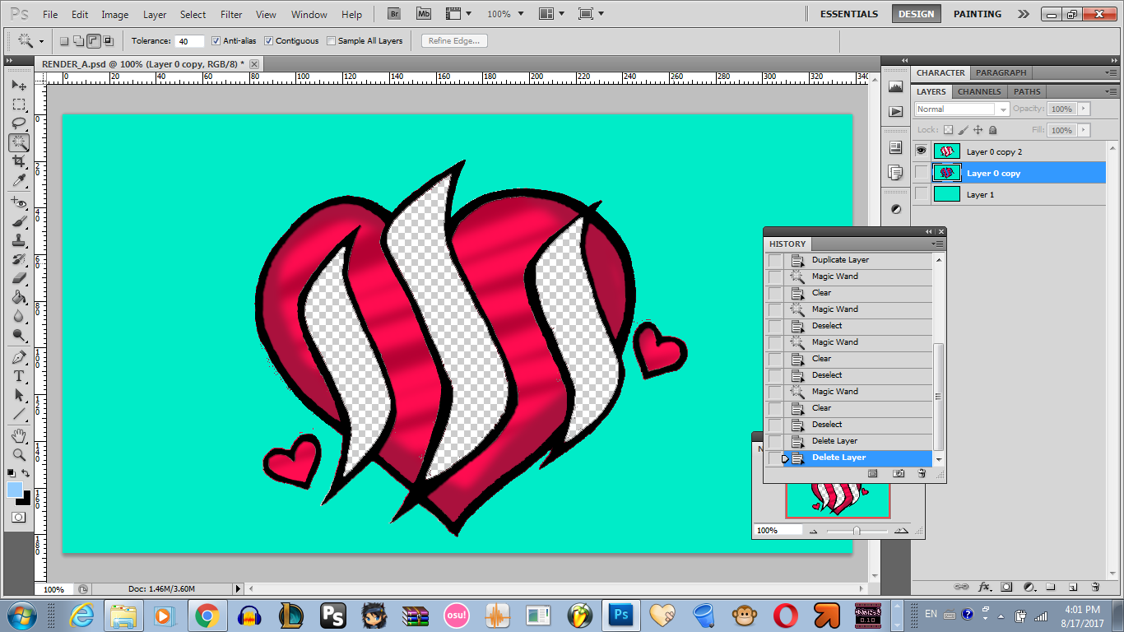Select the Line tool
Viewport: 1124px width, 632px height.
pyautogui.click(x=19, y=414)
